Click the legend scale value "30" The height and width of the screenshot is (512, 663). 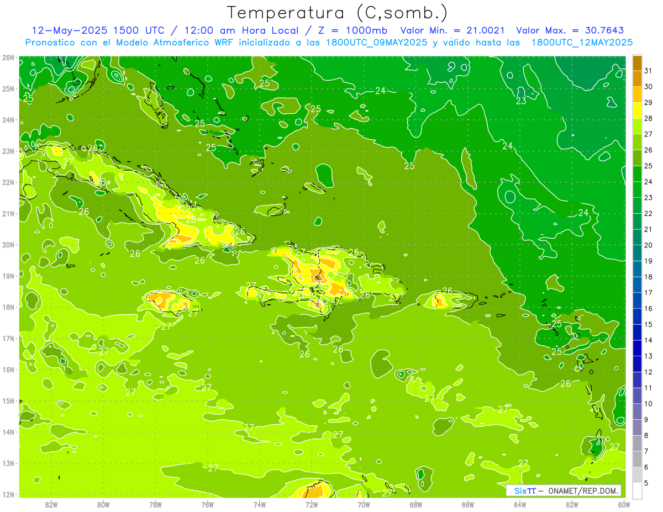point(649,87)
